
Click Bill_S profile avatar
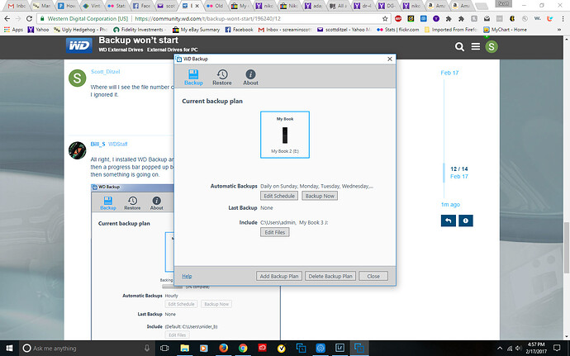pos(78,150)
